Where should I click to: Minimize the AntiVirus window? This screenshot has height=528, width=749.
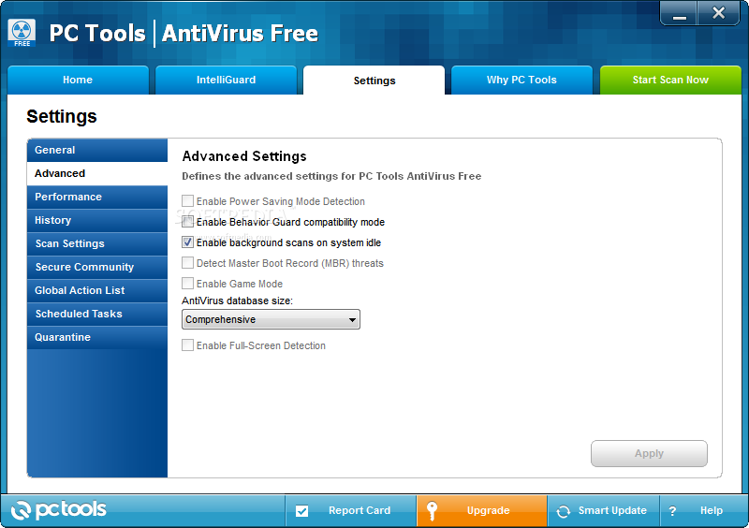coord(680,13)
